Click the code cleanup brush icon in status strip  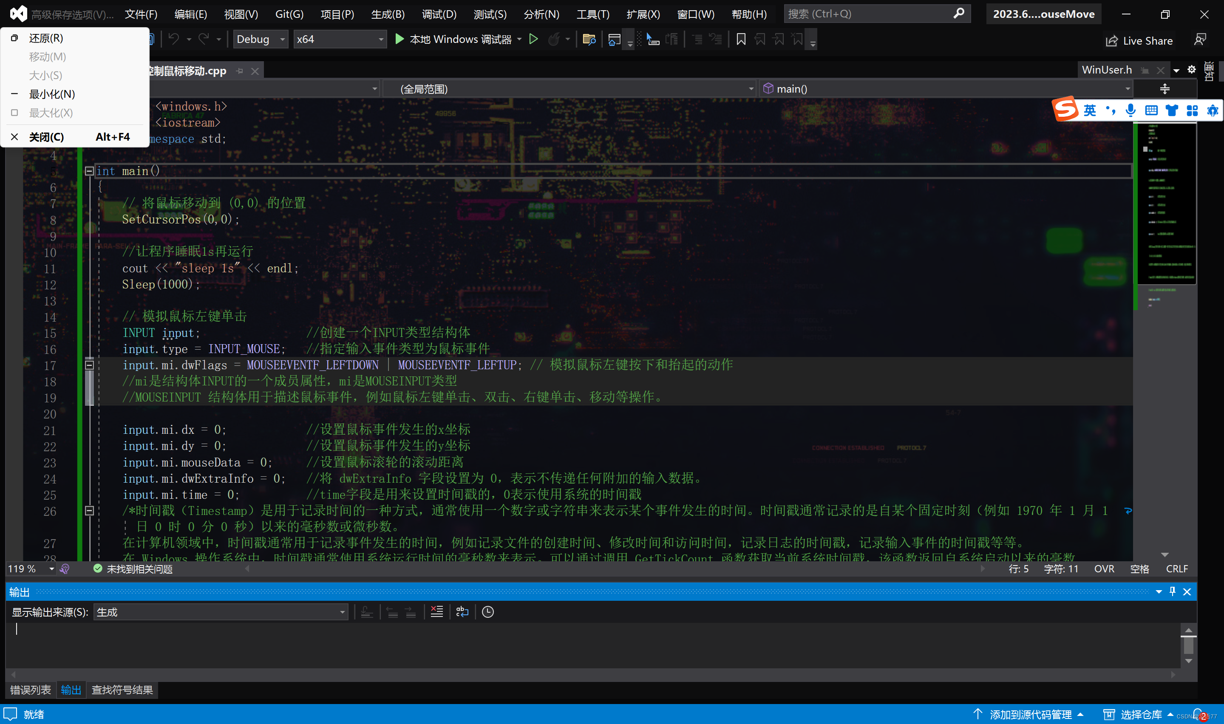pyautogui.click(x=65, y=569)
